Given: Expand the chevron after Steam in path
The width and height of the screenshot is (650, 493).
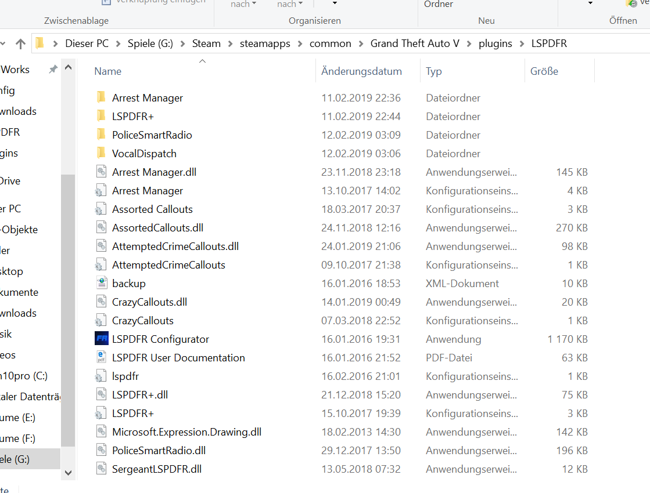Looking at the screenshot, I should click(230, 43).
